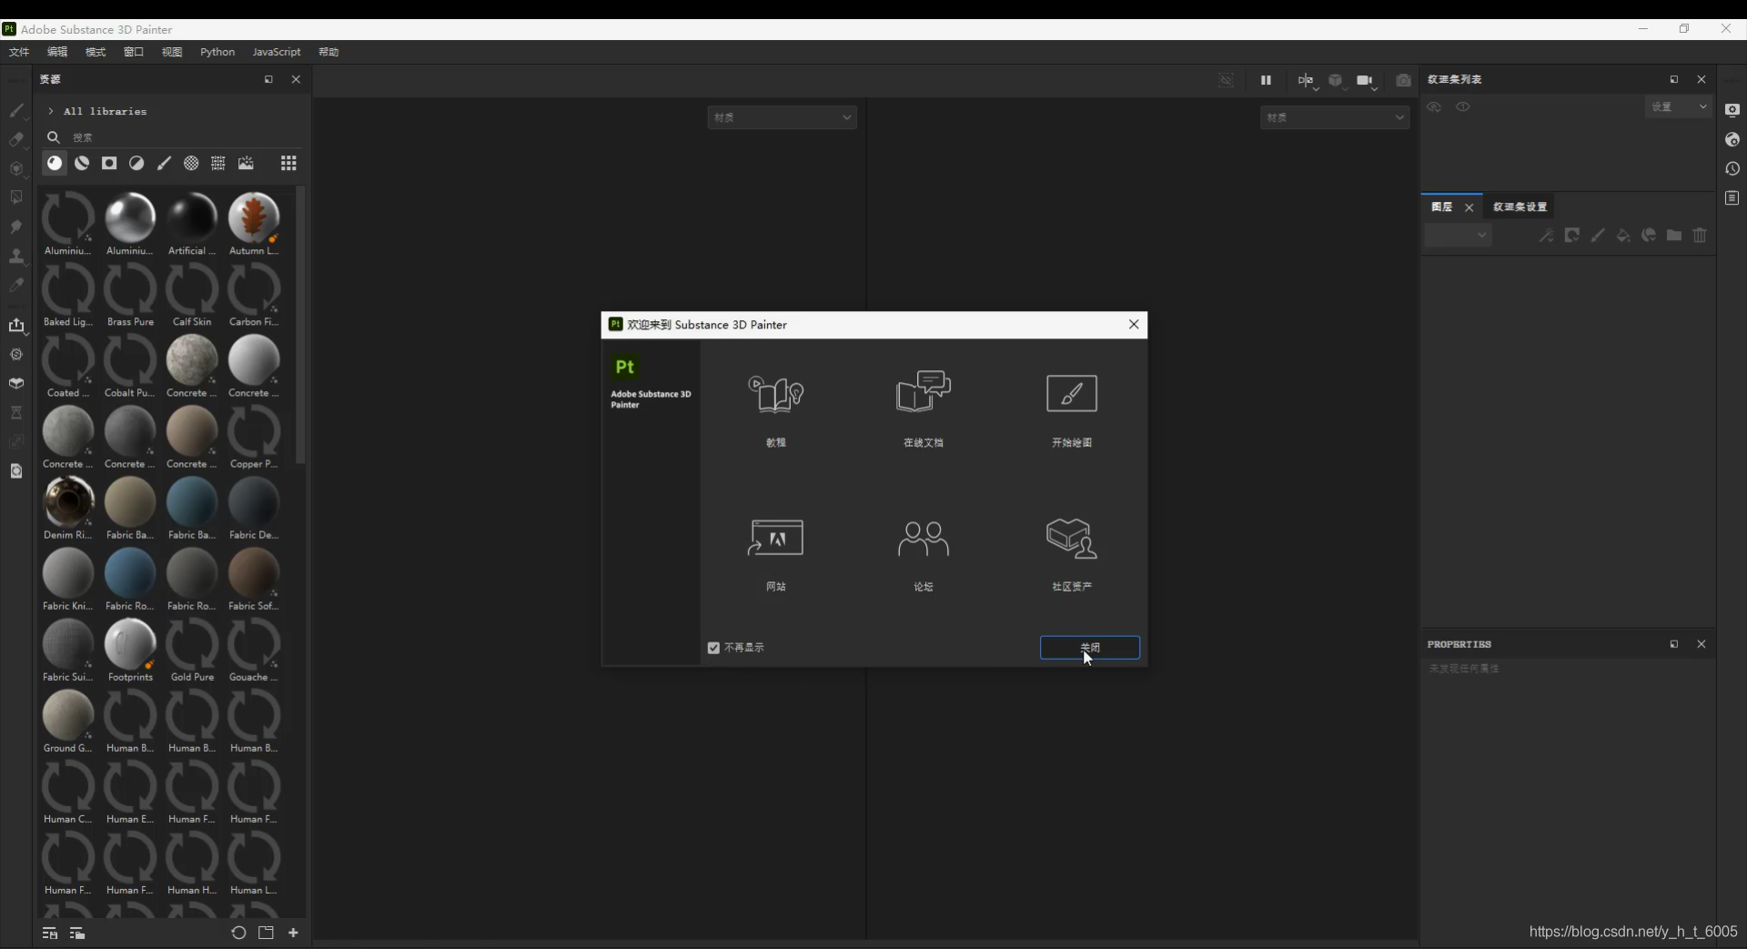Open 帮助 menu
The width and height of the screenshot is (1747, 949).
[328, 52]
